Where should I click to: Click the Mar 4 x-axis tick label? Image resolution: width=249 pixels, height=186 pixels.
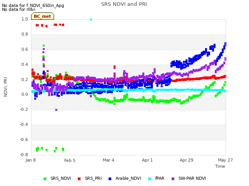pos(109,160)
